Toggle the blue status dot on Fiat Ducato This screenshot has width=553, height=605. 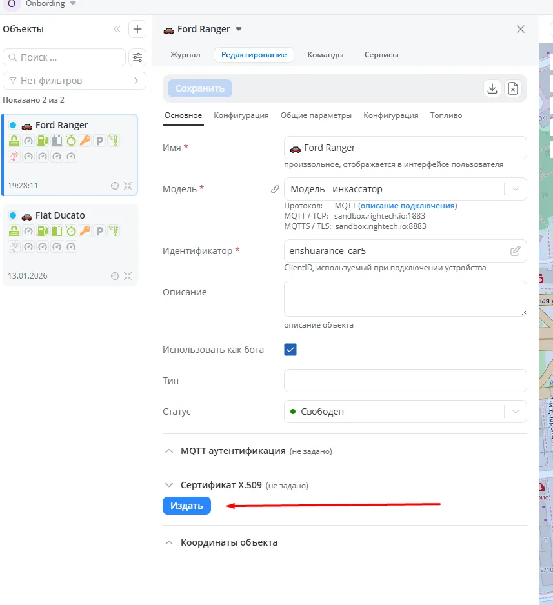(13, 215)
